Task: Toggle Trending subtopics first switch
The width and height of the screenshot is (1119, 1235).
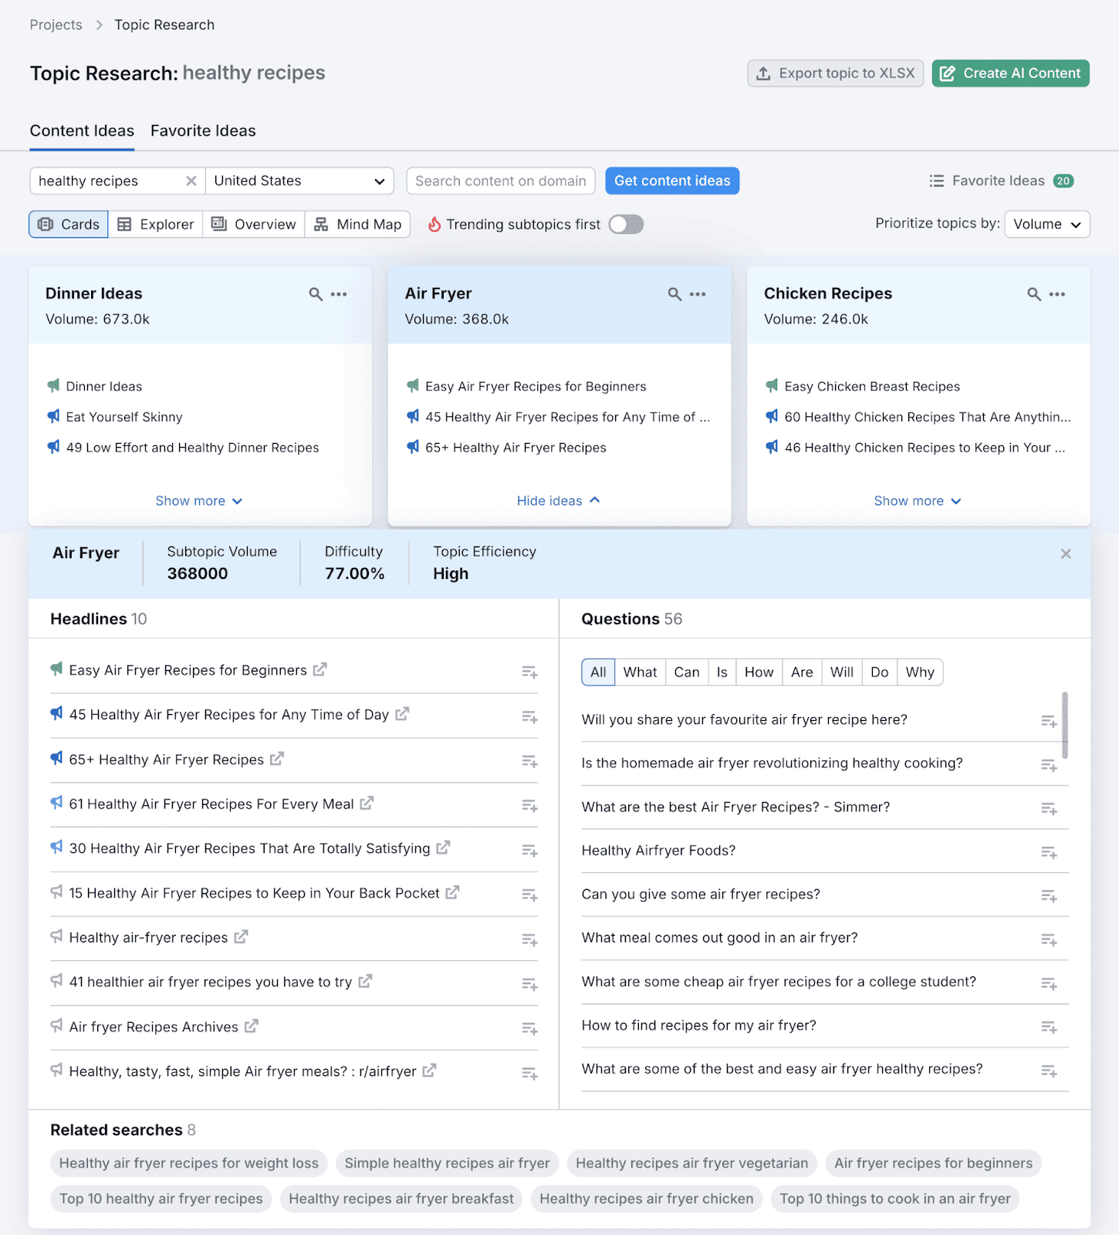Action: (x=626, y=225)
